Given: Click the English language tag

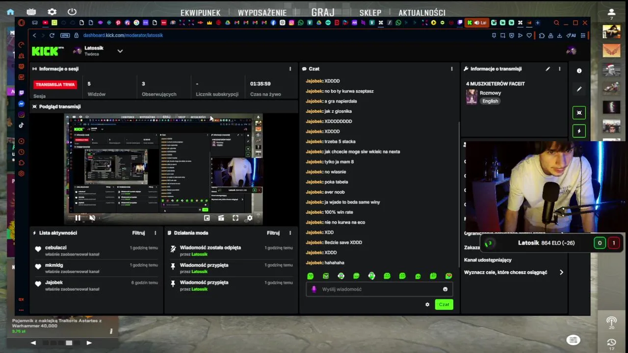Looking at the screenshot, I should (490, 101).
